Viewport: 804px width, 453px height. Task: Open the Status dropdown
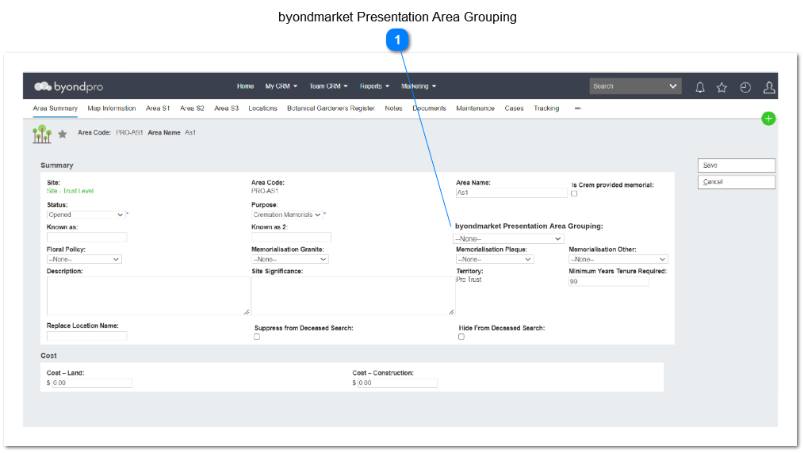(86, 215)
